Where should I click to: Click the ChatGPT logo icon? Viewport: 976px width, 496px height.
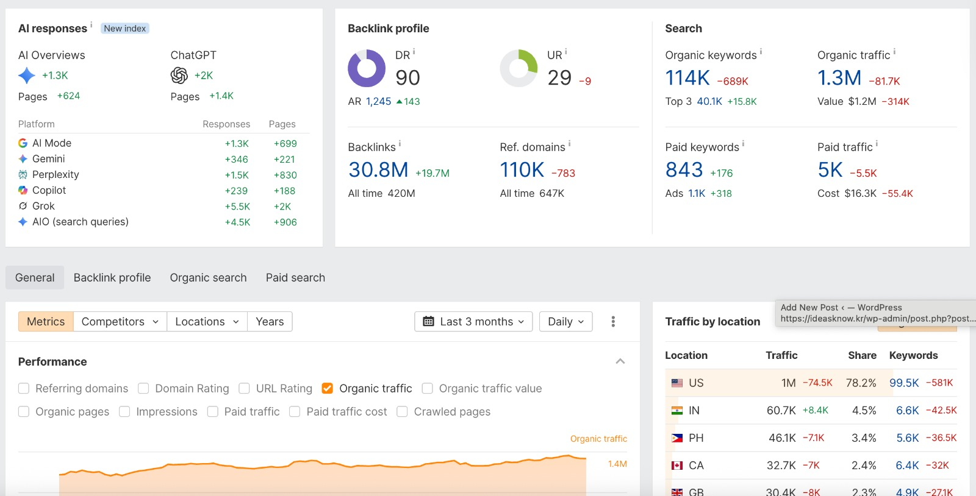179,76
